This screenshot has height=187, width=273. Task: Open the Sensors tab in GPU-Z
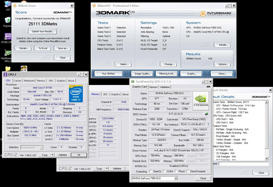153,87
